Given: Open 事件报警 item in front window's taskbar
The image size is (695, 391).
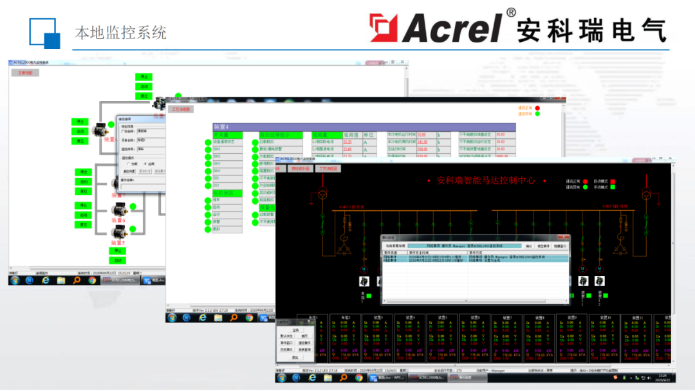Looking at the screenshot, I should (467, 377).
